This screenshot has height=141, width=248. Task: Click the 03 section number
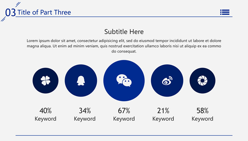point(11,12)
